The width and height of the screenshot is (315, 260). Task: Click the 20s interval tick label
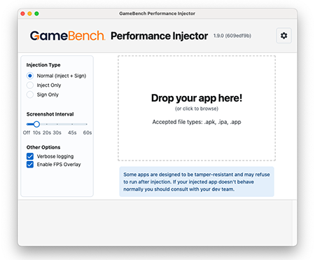pyautogui.click(x=47, y=132)
